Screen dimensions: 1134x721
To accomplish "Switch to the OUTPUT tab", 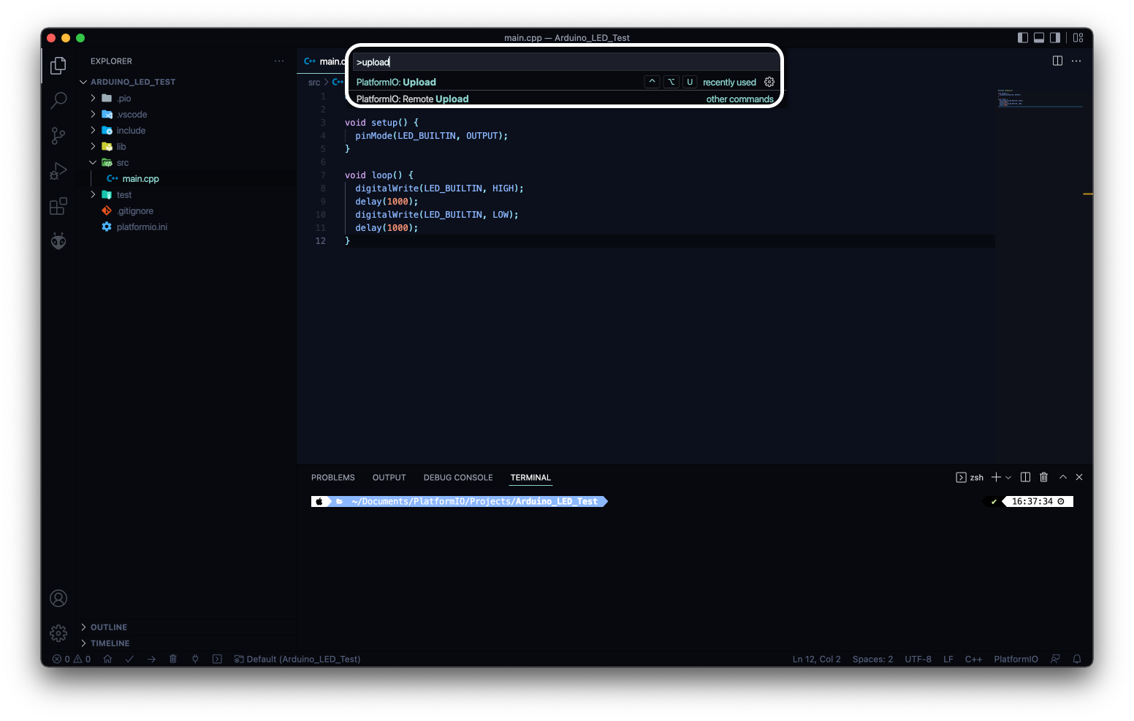I will (389, 478).
